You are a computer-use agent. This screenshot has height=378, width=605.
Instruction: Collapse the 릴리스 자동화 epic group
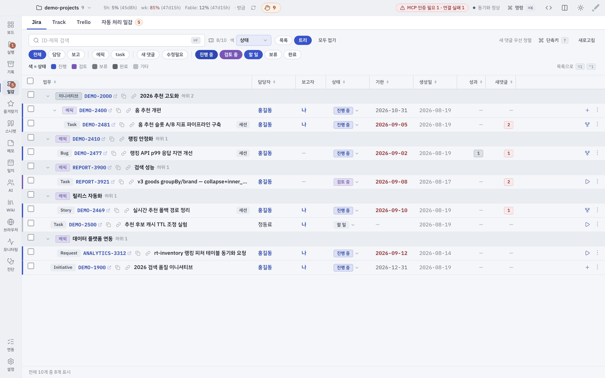tap(48, 196)
